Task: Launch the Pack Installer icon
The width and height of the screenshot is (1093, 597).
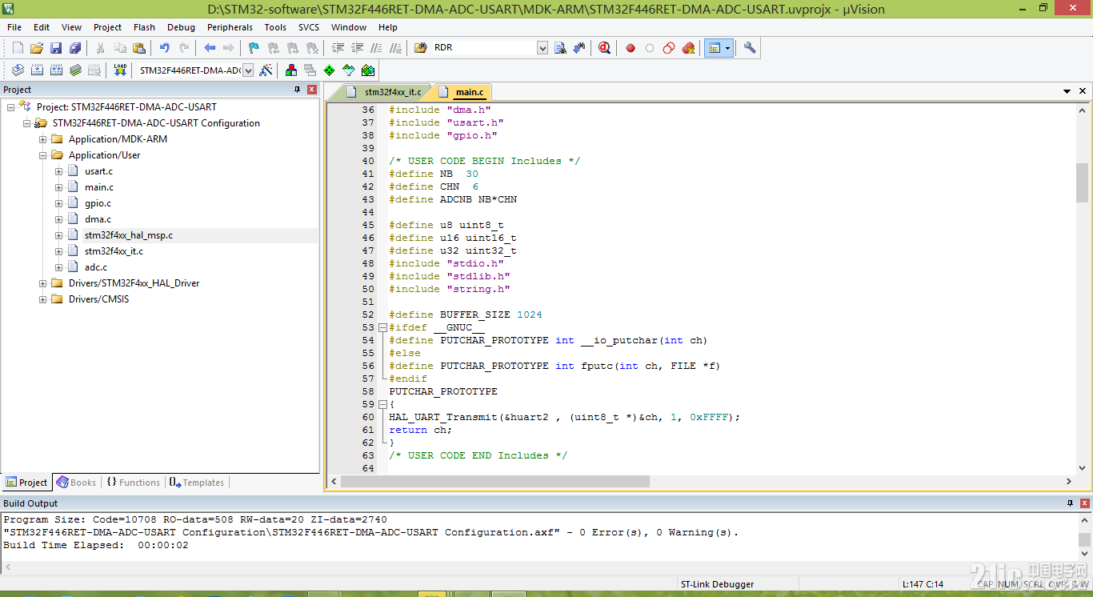Action: click(367, 70)
